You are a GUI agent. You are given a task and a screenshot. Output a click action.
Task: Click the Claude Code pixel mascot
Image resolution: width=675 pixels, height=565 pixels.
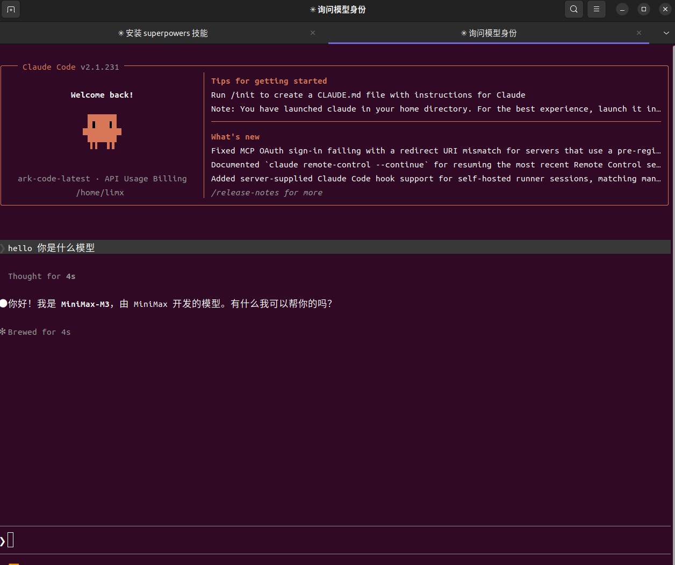click(102, 131)
